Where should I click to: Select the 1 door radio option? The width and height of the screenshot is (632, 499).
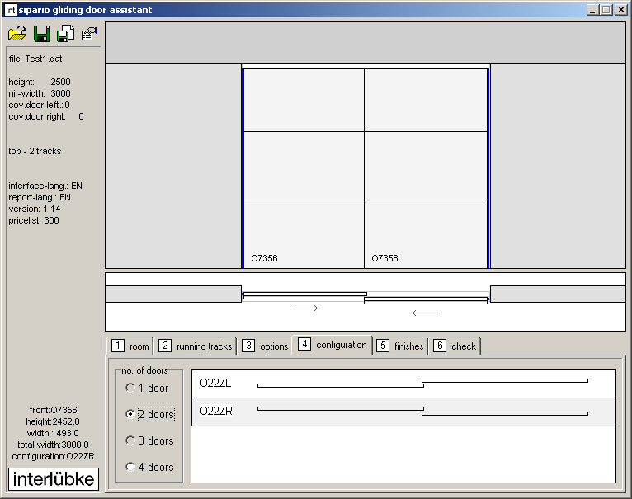[x=130, y=388]
